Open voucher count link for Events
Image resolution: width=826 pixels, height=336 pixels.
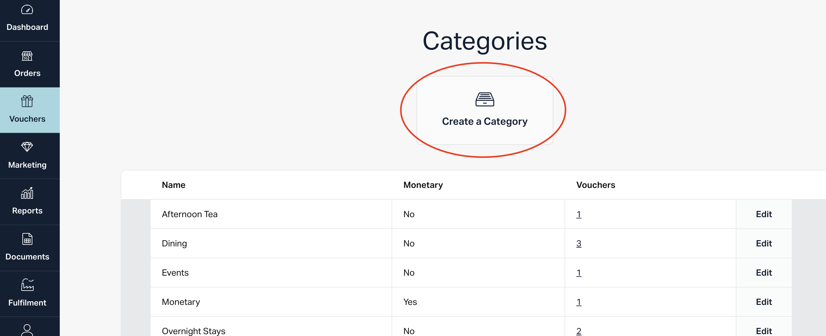click(579, 273)
